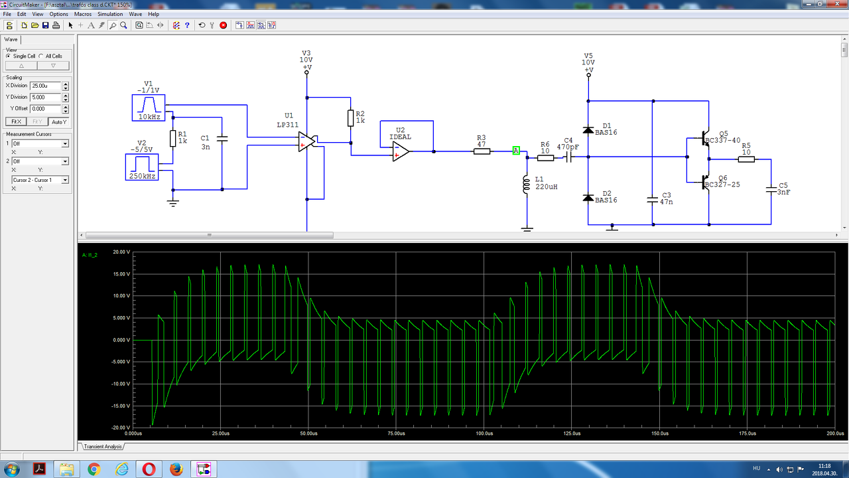The width and height of the screenshot is (849, 478).
Task: Select the text A tool
Action: [92, 25]
